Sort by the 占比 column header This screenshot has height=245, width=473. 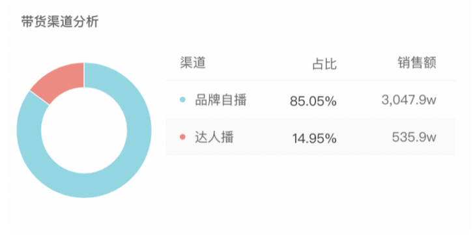click(x=324, y=64)
